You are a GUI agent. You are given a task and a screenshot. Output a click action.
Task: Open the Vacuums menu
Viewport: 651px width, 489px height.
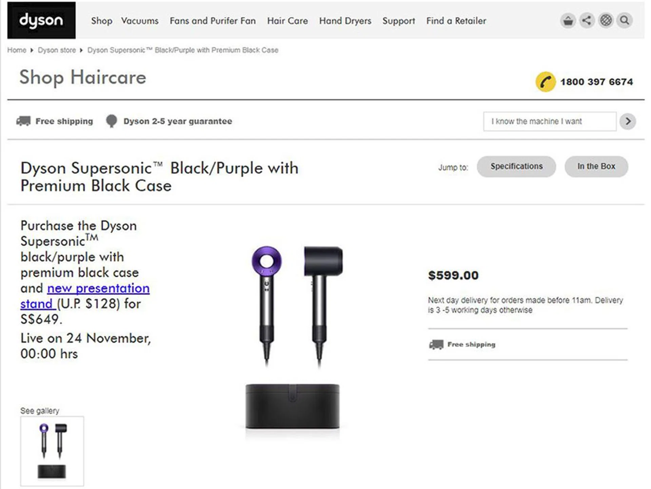point(140,21)
